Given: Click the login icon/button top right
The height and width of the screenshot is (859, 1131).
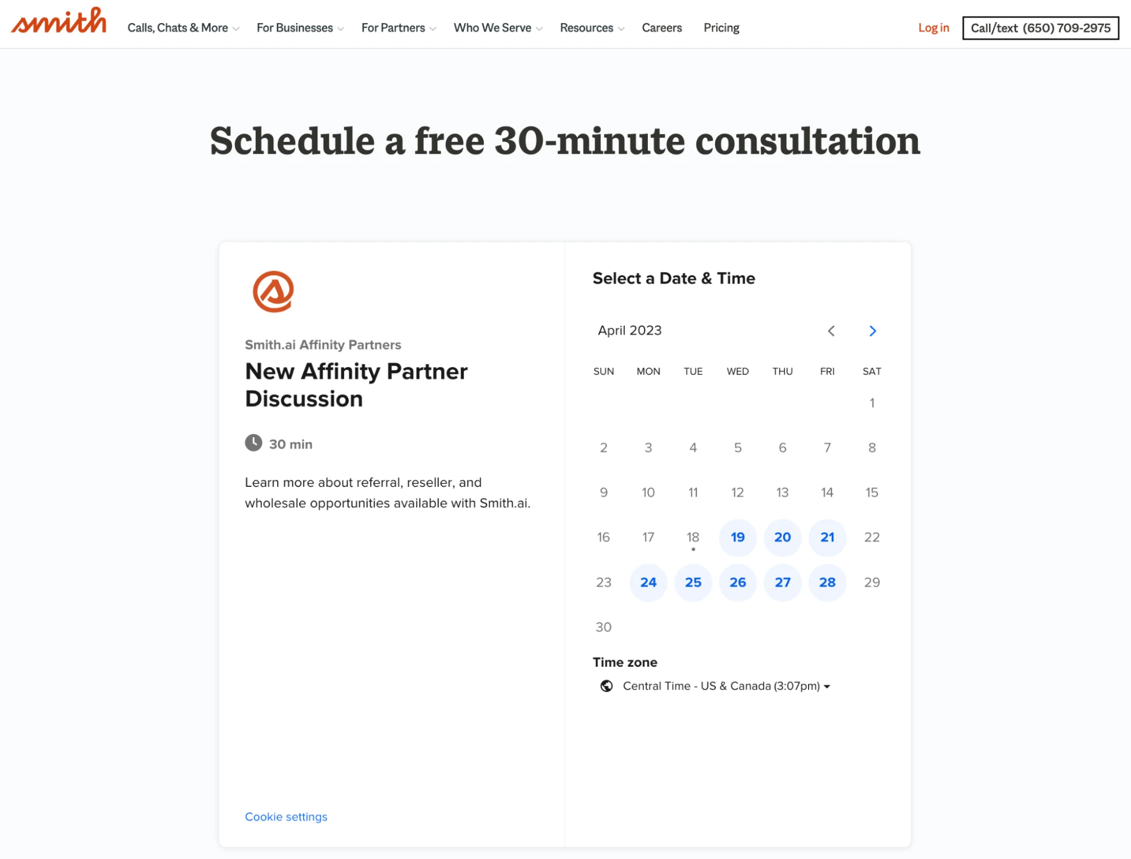Looking at the screenshot, I should 934,27.
